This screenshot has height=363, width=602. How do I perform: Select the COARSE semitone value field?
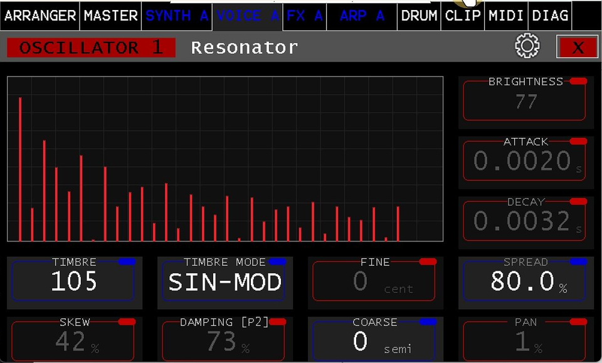coord(375,342)
